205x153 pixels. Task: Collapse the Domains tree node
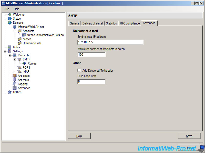tap(5, 23)
